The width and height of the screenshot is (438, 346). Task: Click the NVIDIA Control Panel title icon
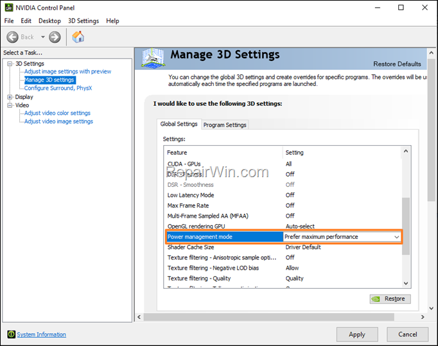8,8
